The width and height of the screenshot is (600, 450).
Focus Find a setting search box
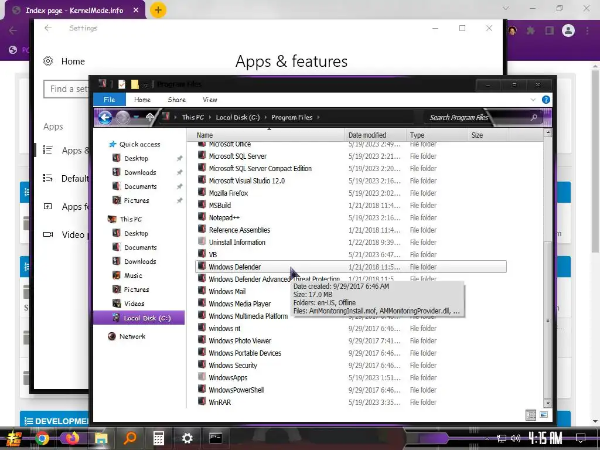[x=66, y=89]
